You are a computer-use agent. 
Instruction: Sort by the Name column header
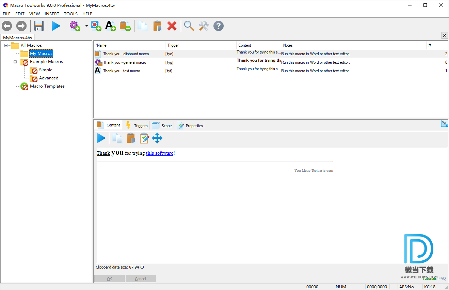(x=130, y=45)
